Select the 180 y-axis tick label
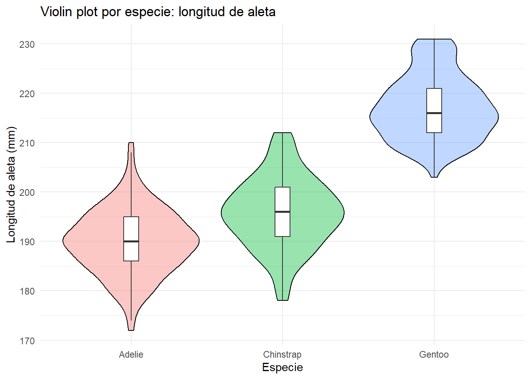The height and width of the screenshot is (379, 531). pyautogui.click(x=27, y=291)
